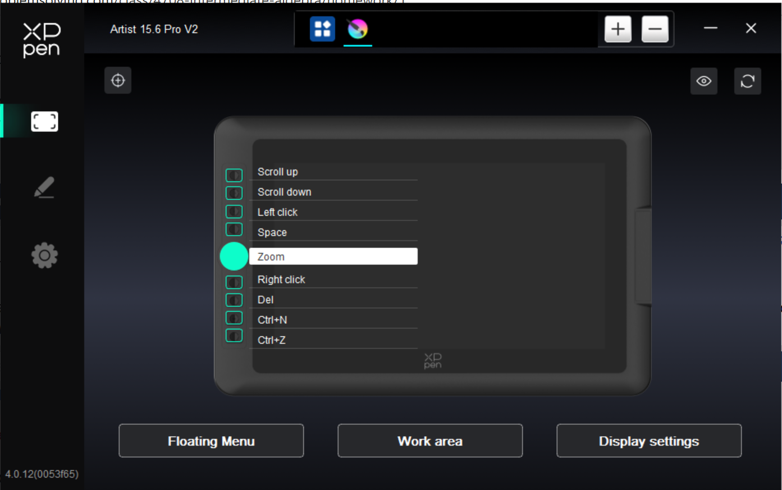Image resolution: width=782 pixels, height=490 pixels.
Task: Click the round dial button beside Zoom
Action: (x=234, y=257)
